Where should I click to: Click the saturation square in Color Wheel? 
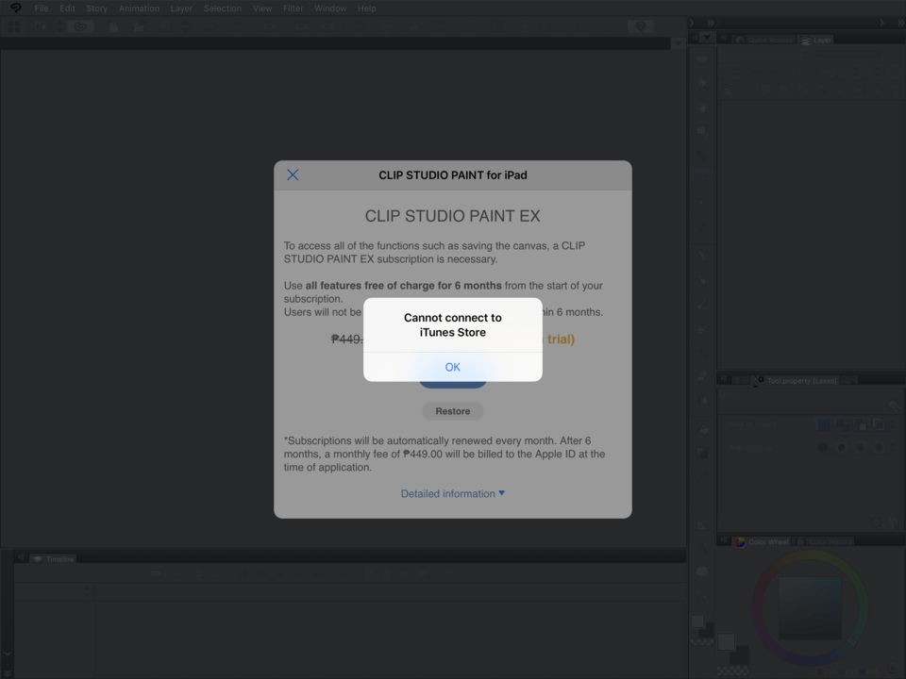point(810,608)
